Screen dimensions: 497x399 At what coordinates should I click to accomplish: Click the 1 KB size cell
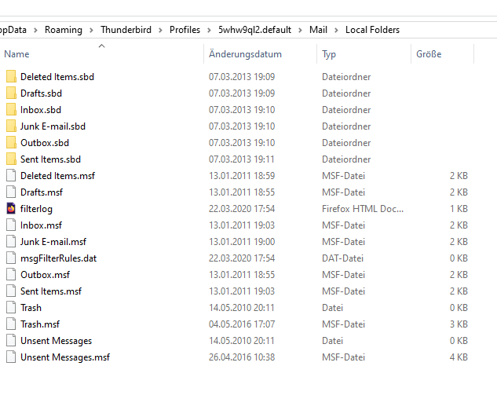click(x=459, y=209)
